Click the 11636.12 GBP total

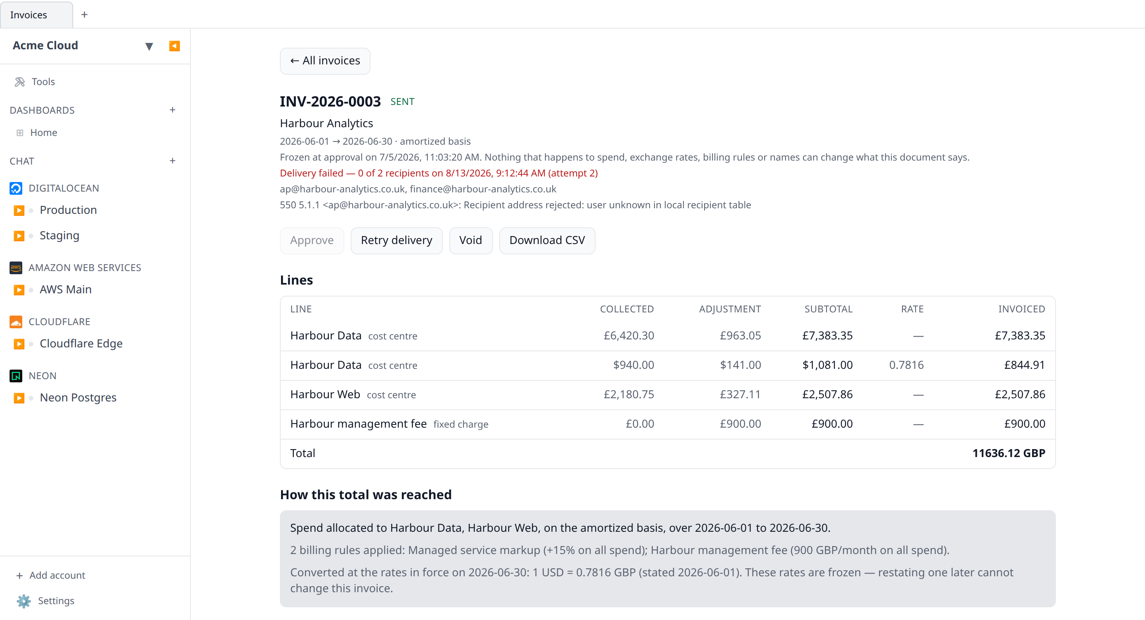coord(1009,453)
